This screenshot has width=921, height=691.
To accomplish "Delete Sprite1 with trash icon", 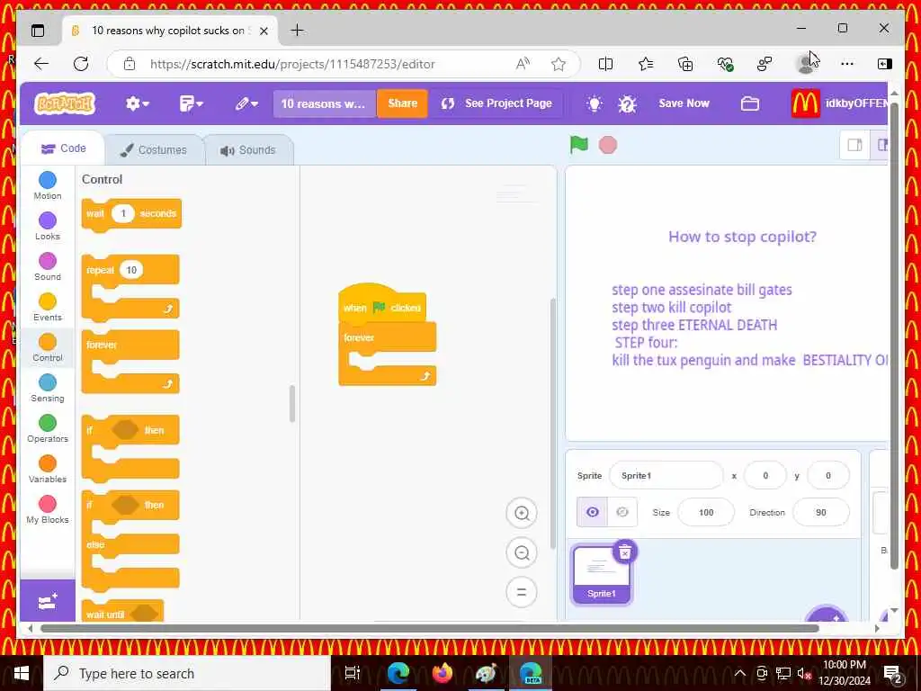I will click(625, 552).
